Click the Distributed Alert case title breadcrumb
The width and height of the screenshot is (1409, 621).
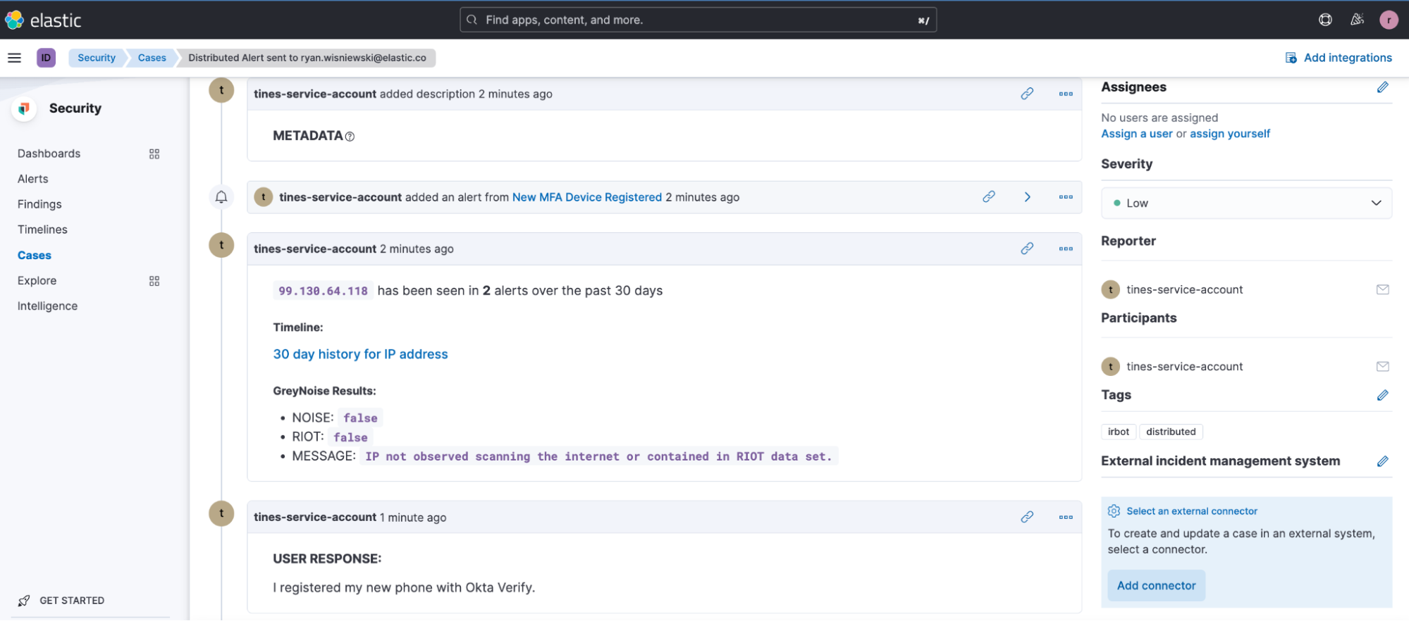click(307, 58)
